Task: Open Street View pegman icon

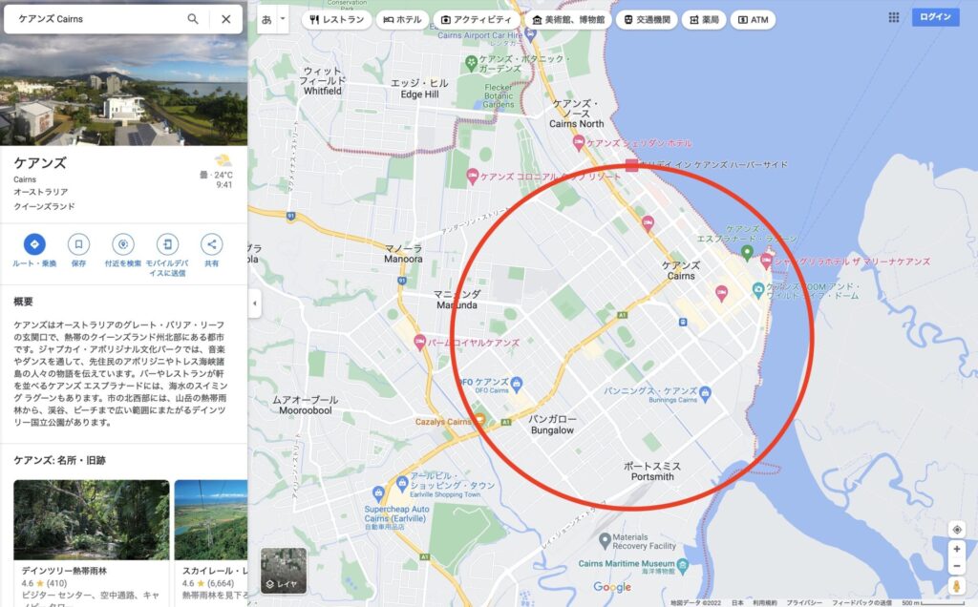Action: point(957,586)
